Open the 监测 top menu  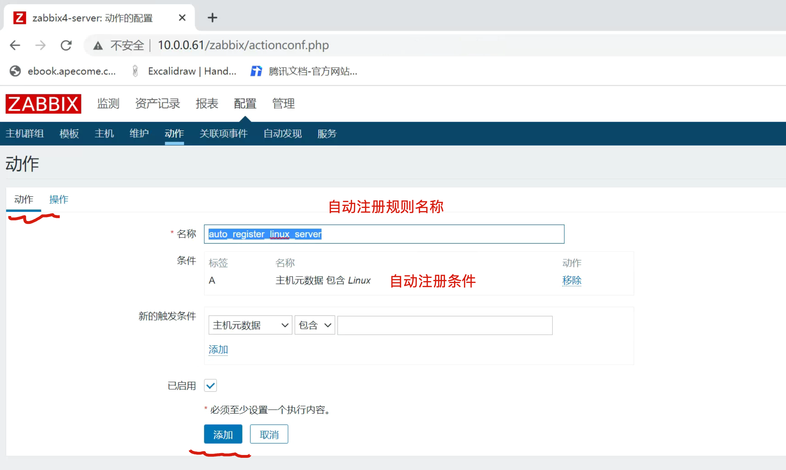point(108,104)
